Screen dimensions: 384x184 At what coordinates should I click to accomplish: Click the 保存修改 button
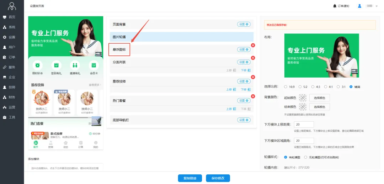pos(218,178)
